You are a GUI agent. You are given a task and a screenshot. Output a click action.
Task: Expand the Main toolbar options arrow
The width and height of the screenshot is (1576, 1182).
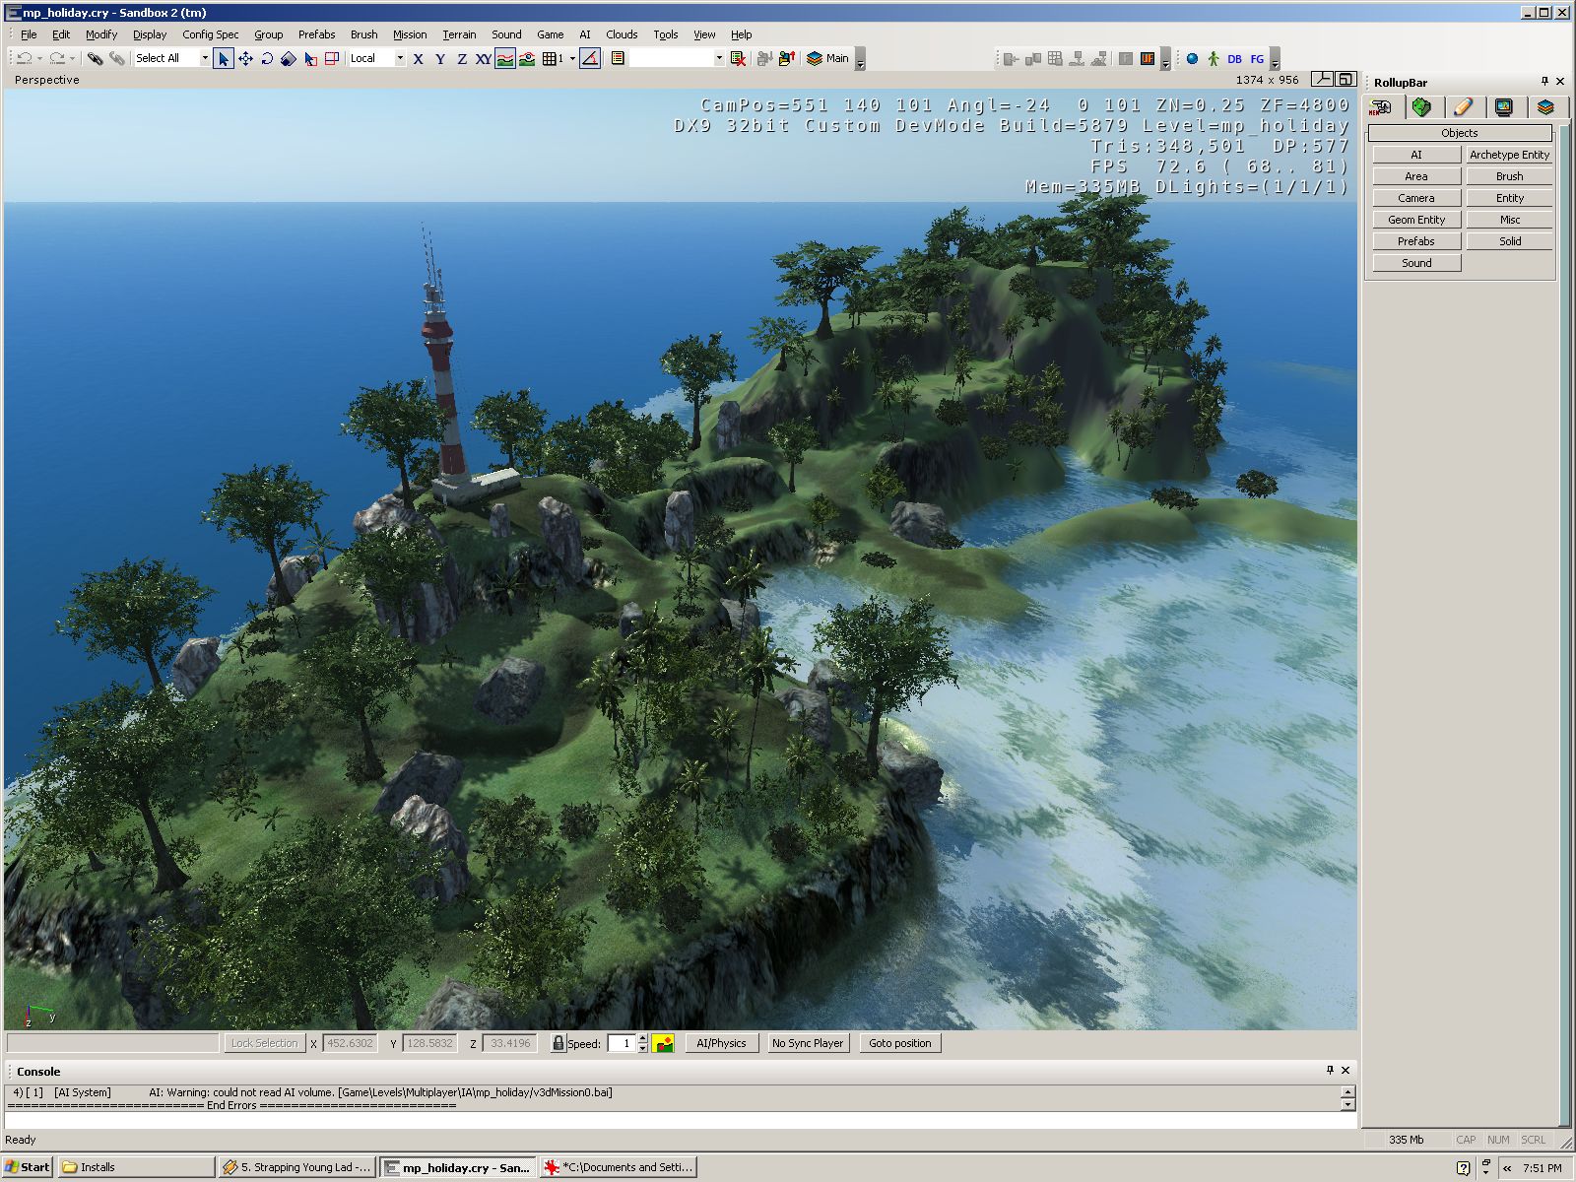click(860, 61)
